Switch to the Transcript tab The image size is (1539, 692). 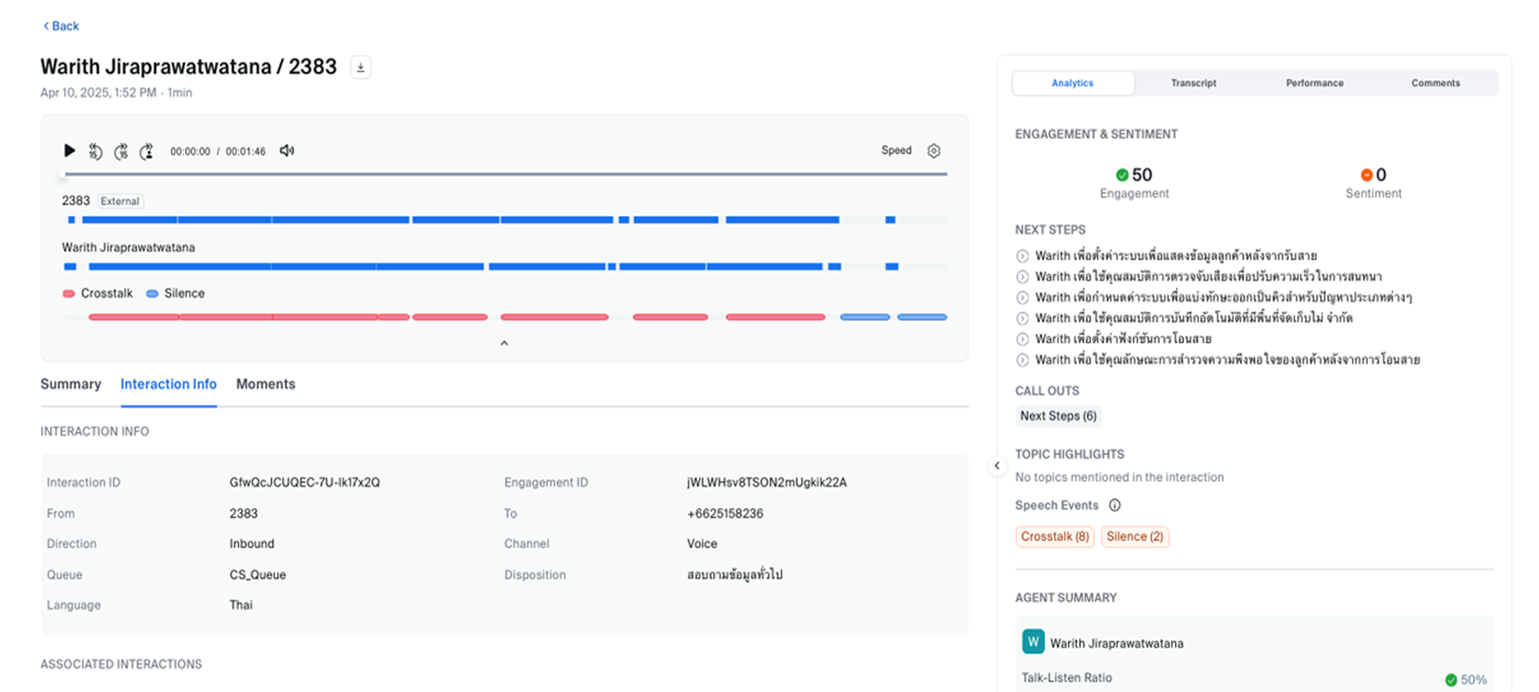(x=1193, y=83)
